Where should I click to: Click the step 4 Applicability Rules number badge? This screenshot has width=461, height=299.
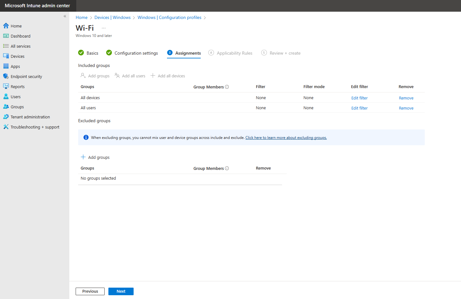211,52
